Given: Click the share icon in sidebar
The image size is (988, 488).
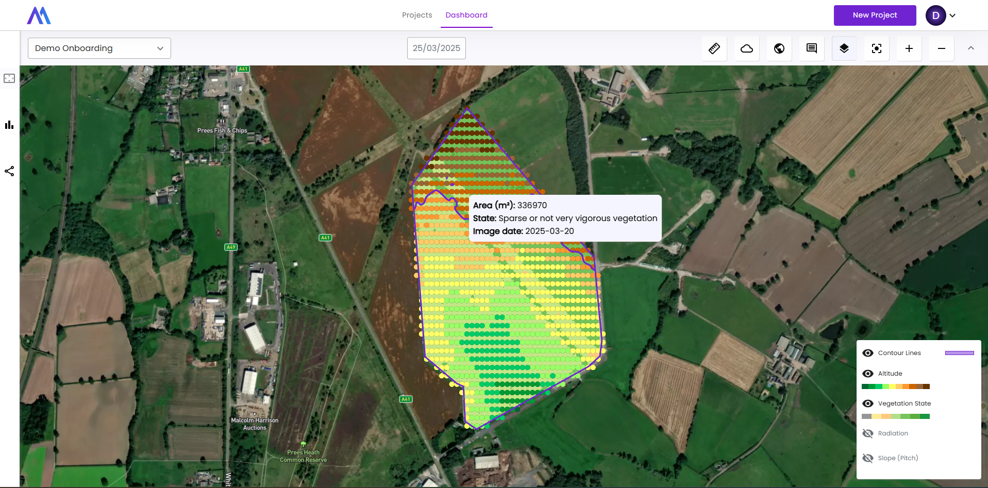Looking at the screenshot, I should 9,171.
